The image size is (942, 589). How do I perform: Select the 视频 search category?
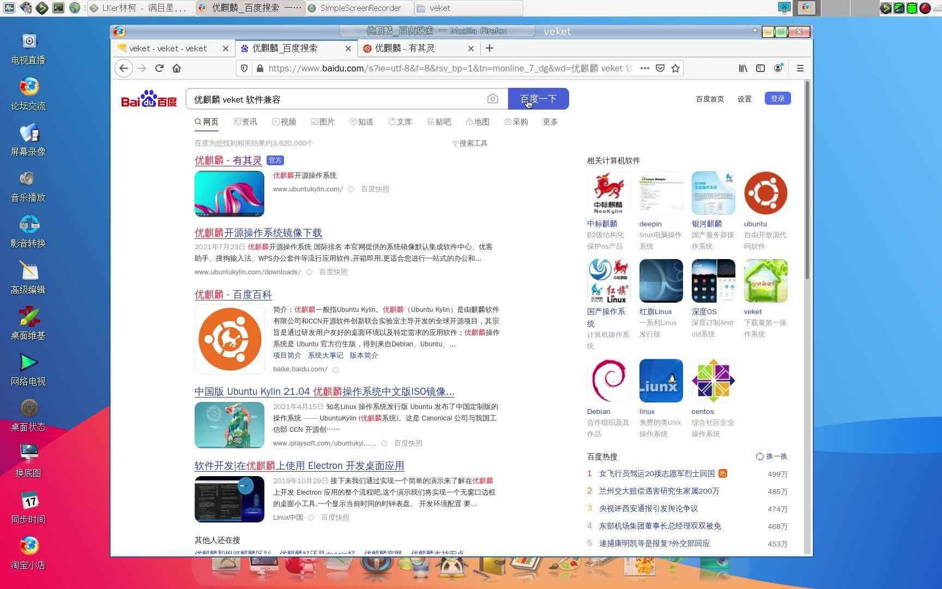[x=284, y=122]
